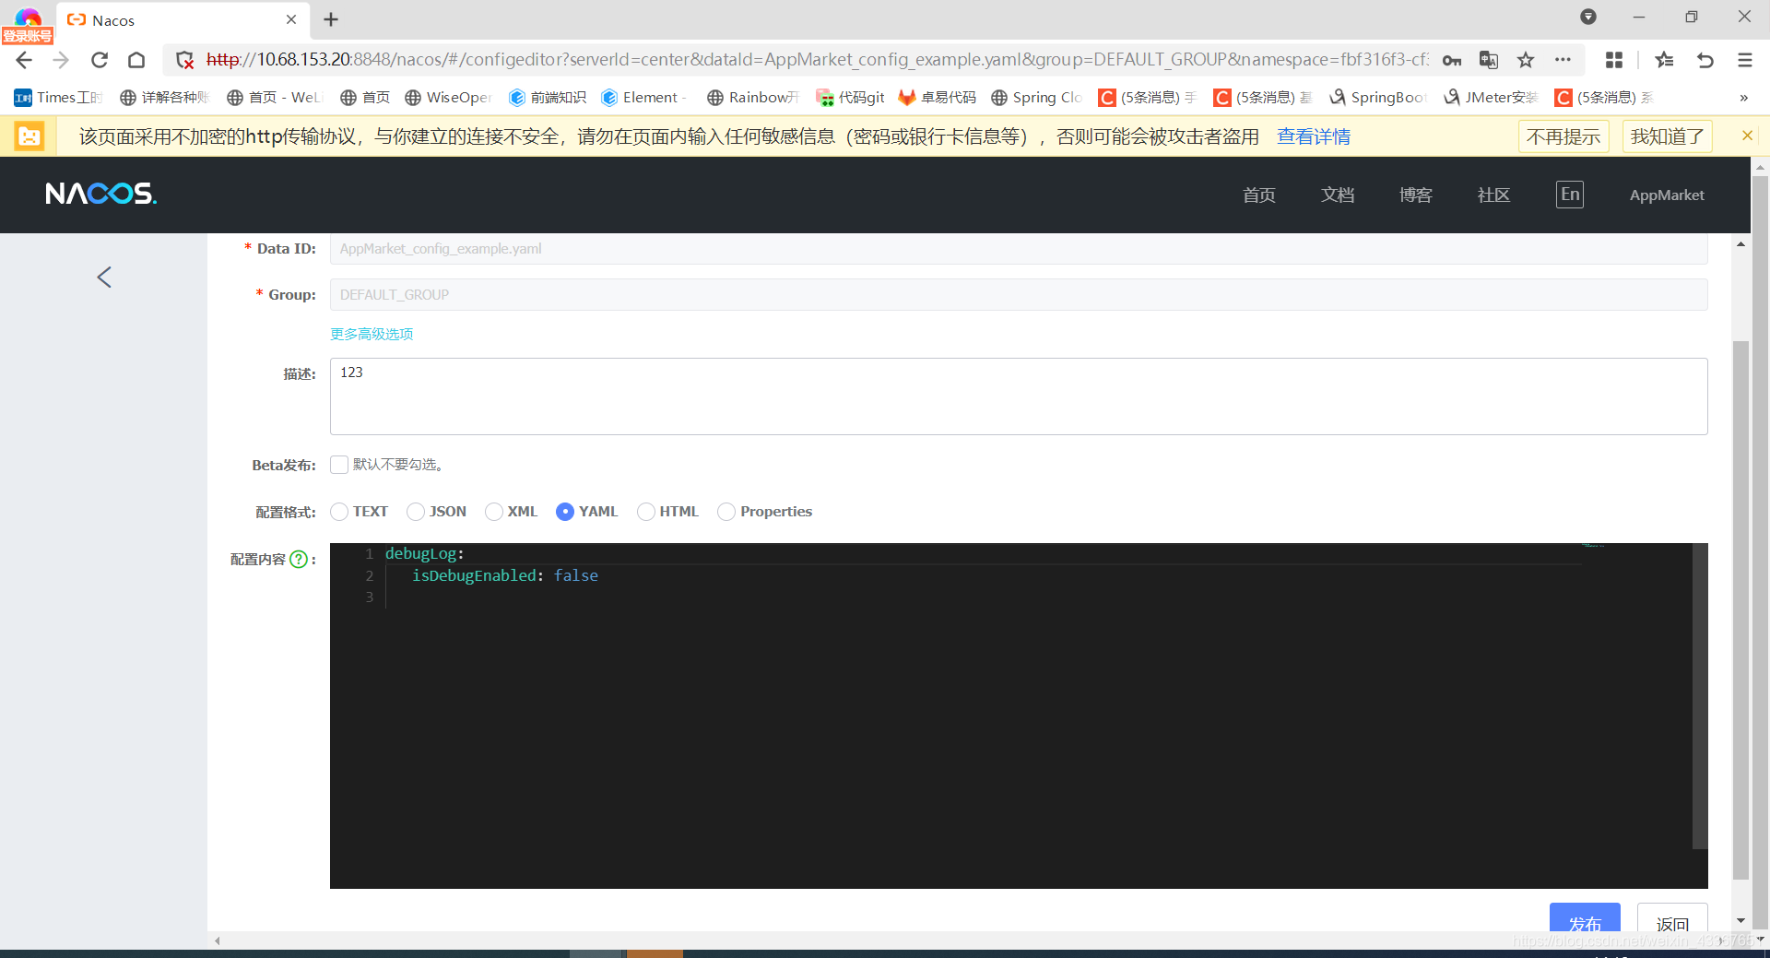Go back with the browser back arrow
The image size is (1770, 958).
(24, 60)
